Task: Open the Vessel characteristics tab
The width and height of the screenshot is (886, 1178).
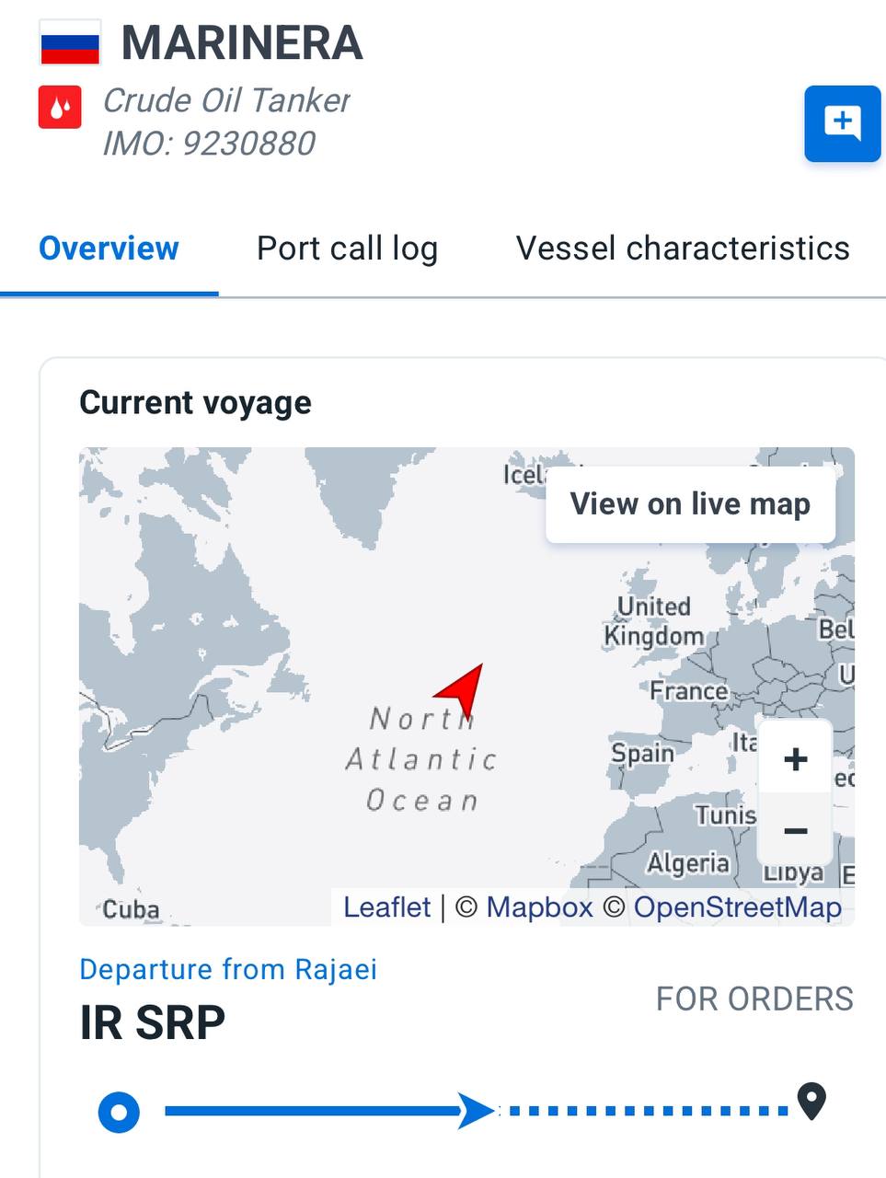Action: (x=682, y=248)
